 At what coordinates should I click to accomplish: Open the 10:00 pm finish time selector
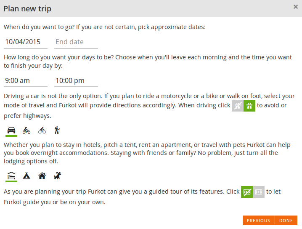click(x=76, y=80)
